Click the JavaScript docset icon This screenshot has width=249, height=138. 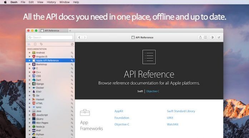(x=34, y=115)
